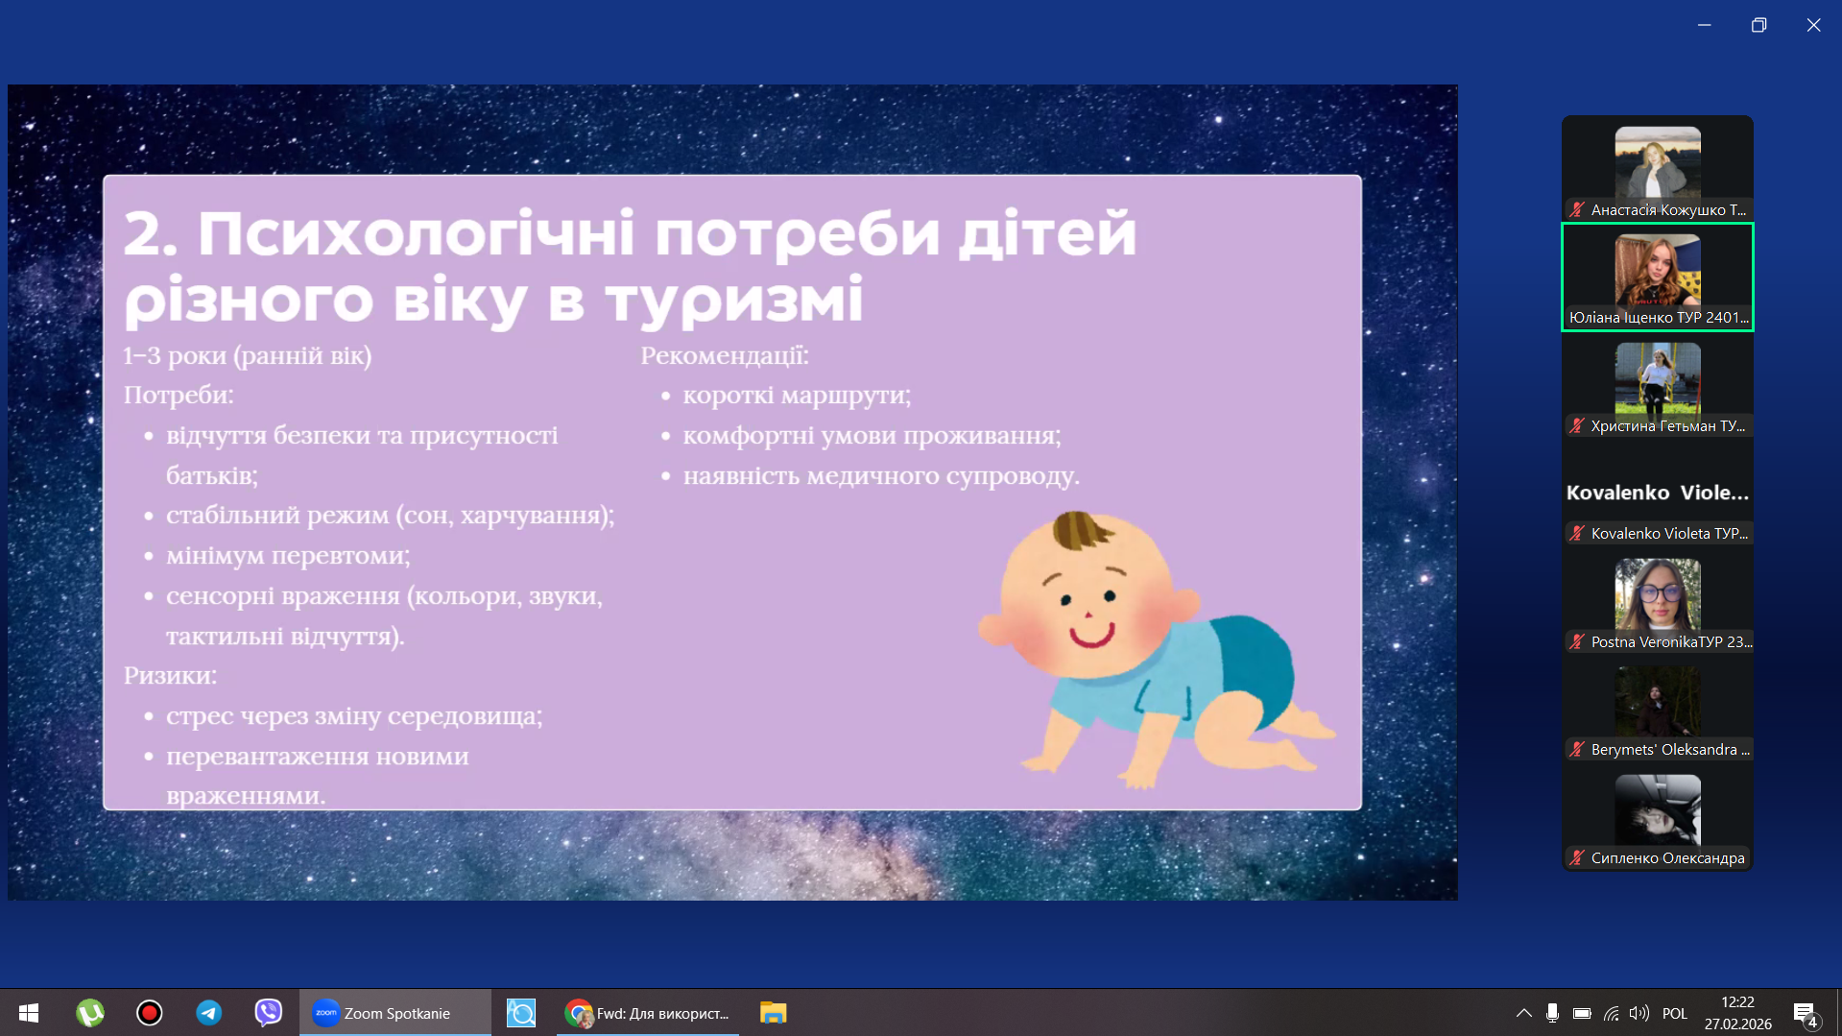This screenshot has height=1036, width=1842.
Task: Open the POL input language selector
Action: tap(1674, 1013)
